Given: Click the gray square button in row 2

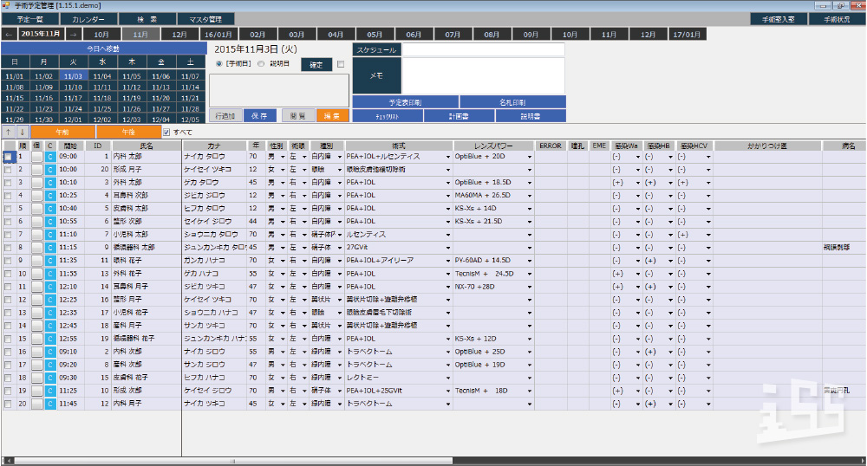Looking at the screenshot, I should click(37, 170).
